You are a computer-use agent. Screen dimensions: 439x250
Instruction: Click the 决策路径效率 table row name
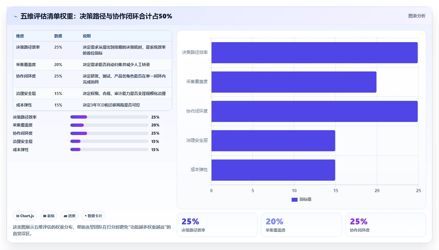coord(28,47)
